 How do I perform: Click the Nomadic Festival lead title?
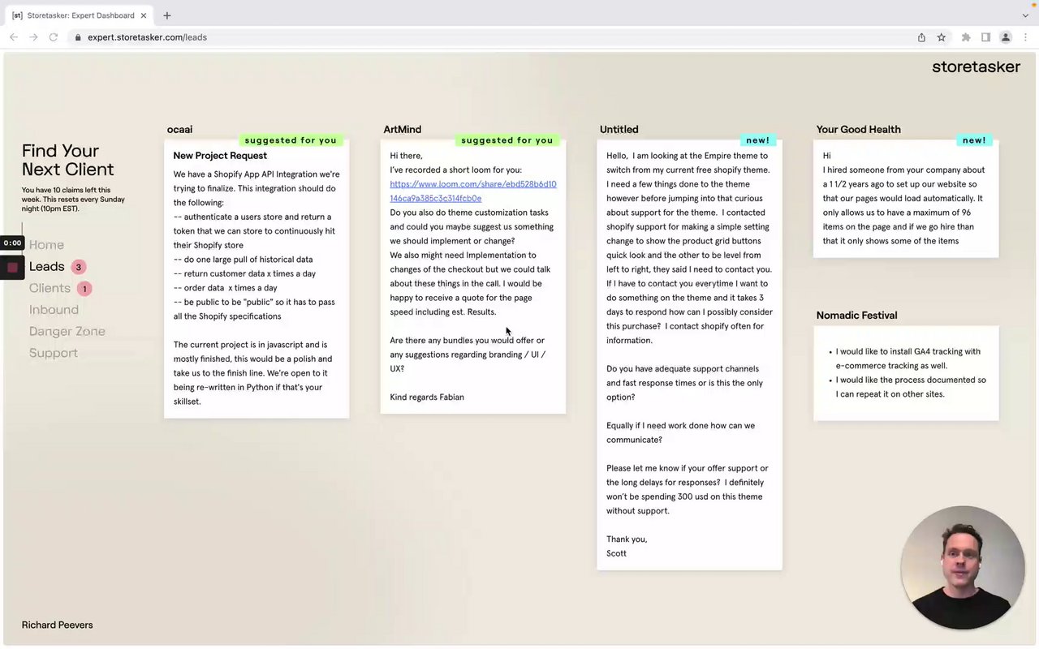856,315
